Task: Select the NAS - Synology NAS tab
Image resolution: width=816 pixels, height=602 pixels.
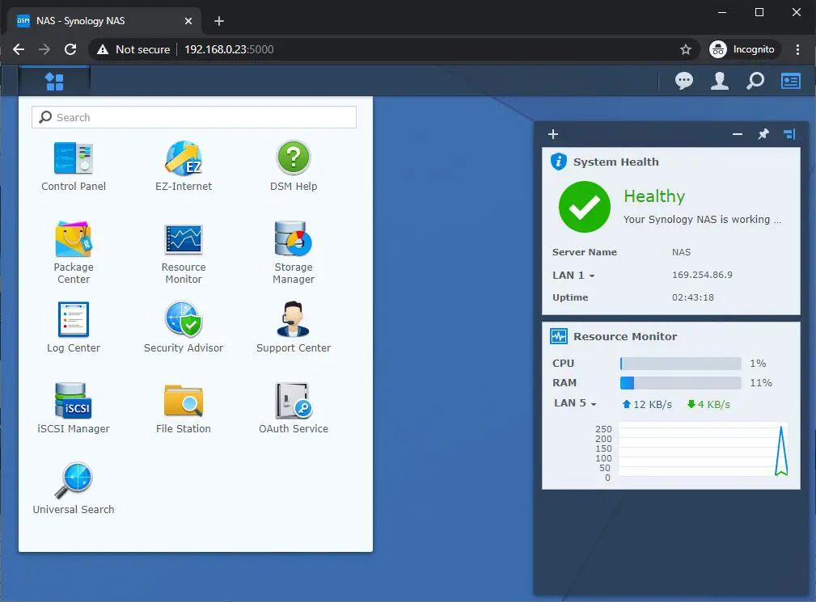Action: pos(104,21)
